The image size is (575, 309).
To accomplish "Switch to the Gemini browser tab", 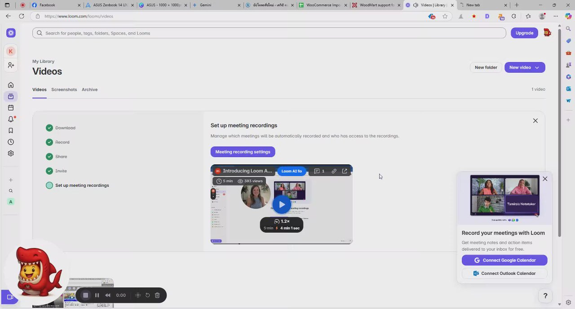I will tap(216, 5).
